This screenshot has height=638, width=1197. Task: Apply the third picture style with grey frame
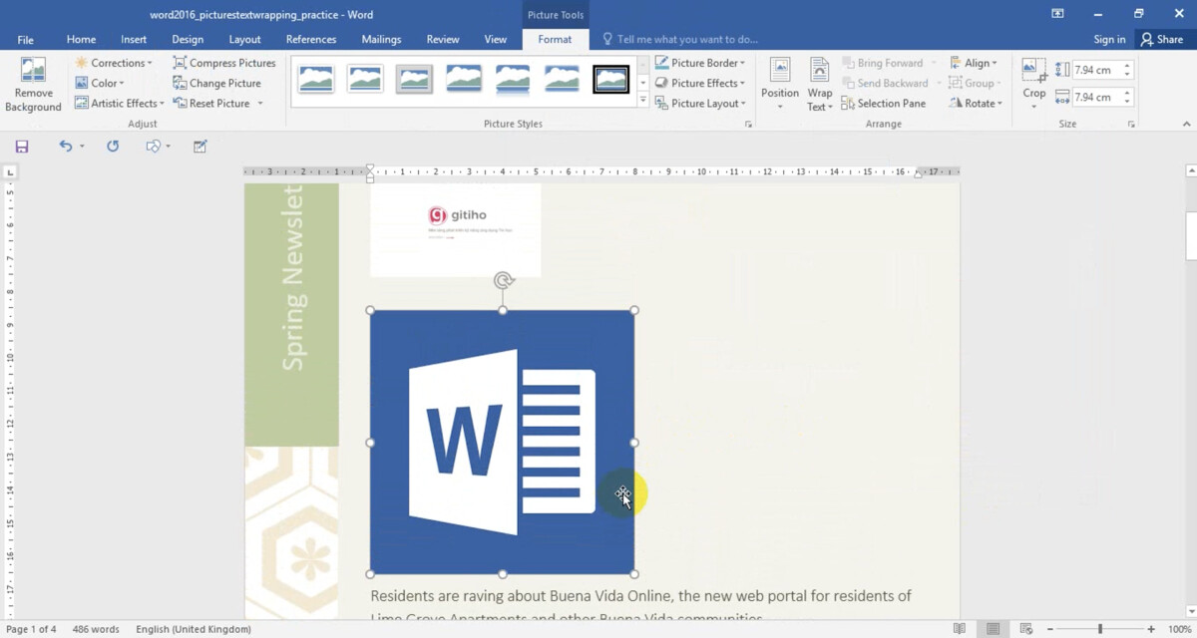coord(414,80)
